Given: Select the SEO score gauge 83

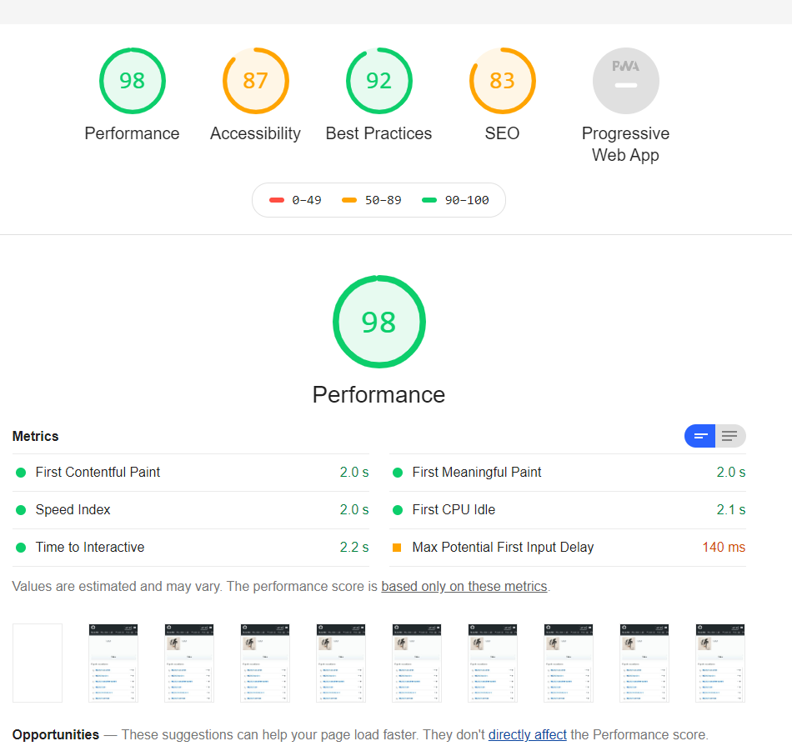Looking at the screenshot, I should coord(502,81).
